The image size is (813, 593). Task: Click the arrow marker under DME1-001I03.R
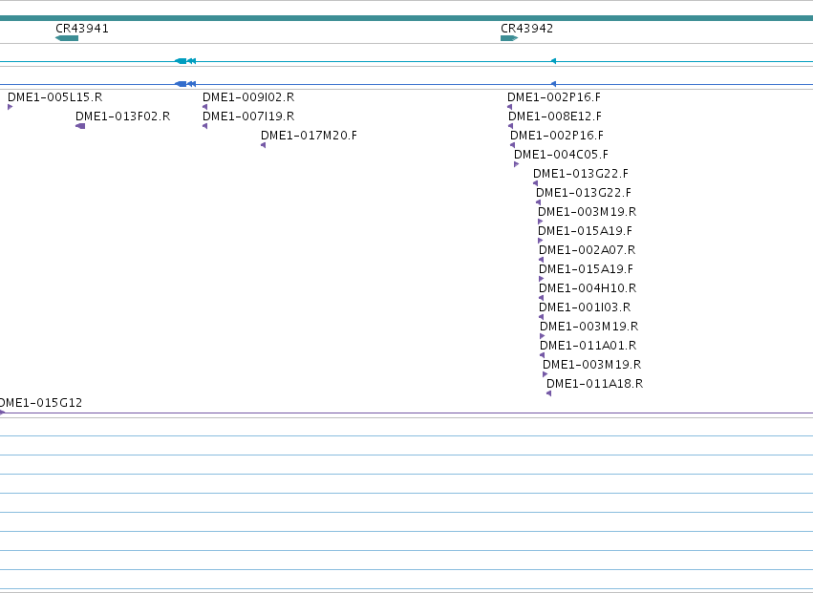pos(542,317)
